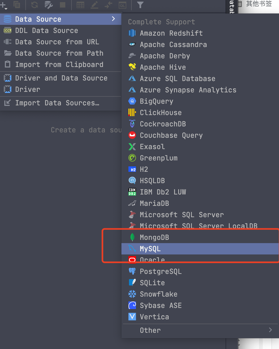This screenshot has height=349, width=279.
Task: Choose Oracle data source
Action: [x=200, y=260]
